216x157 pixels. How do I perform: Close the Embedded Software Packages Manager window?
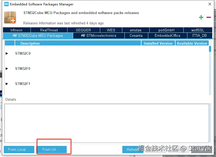coord(210,4)
